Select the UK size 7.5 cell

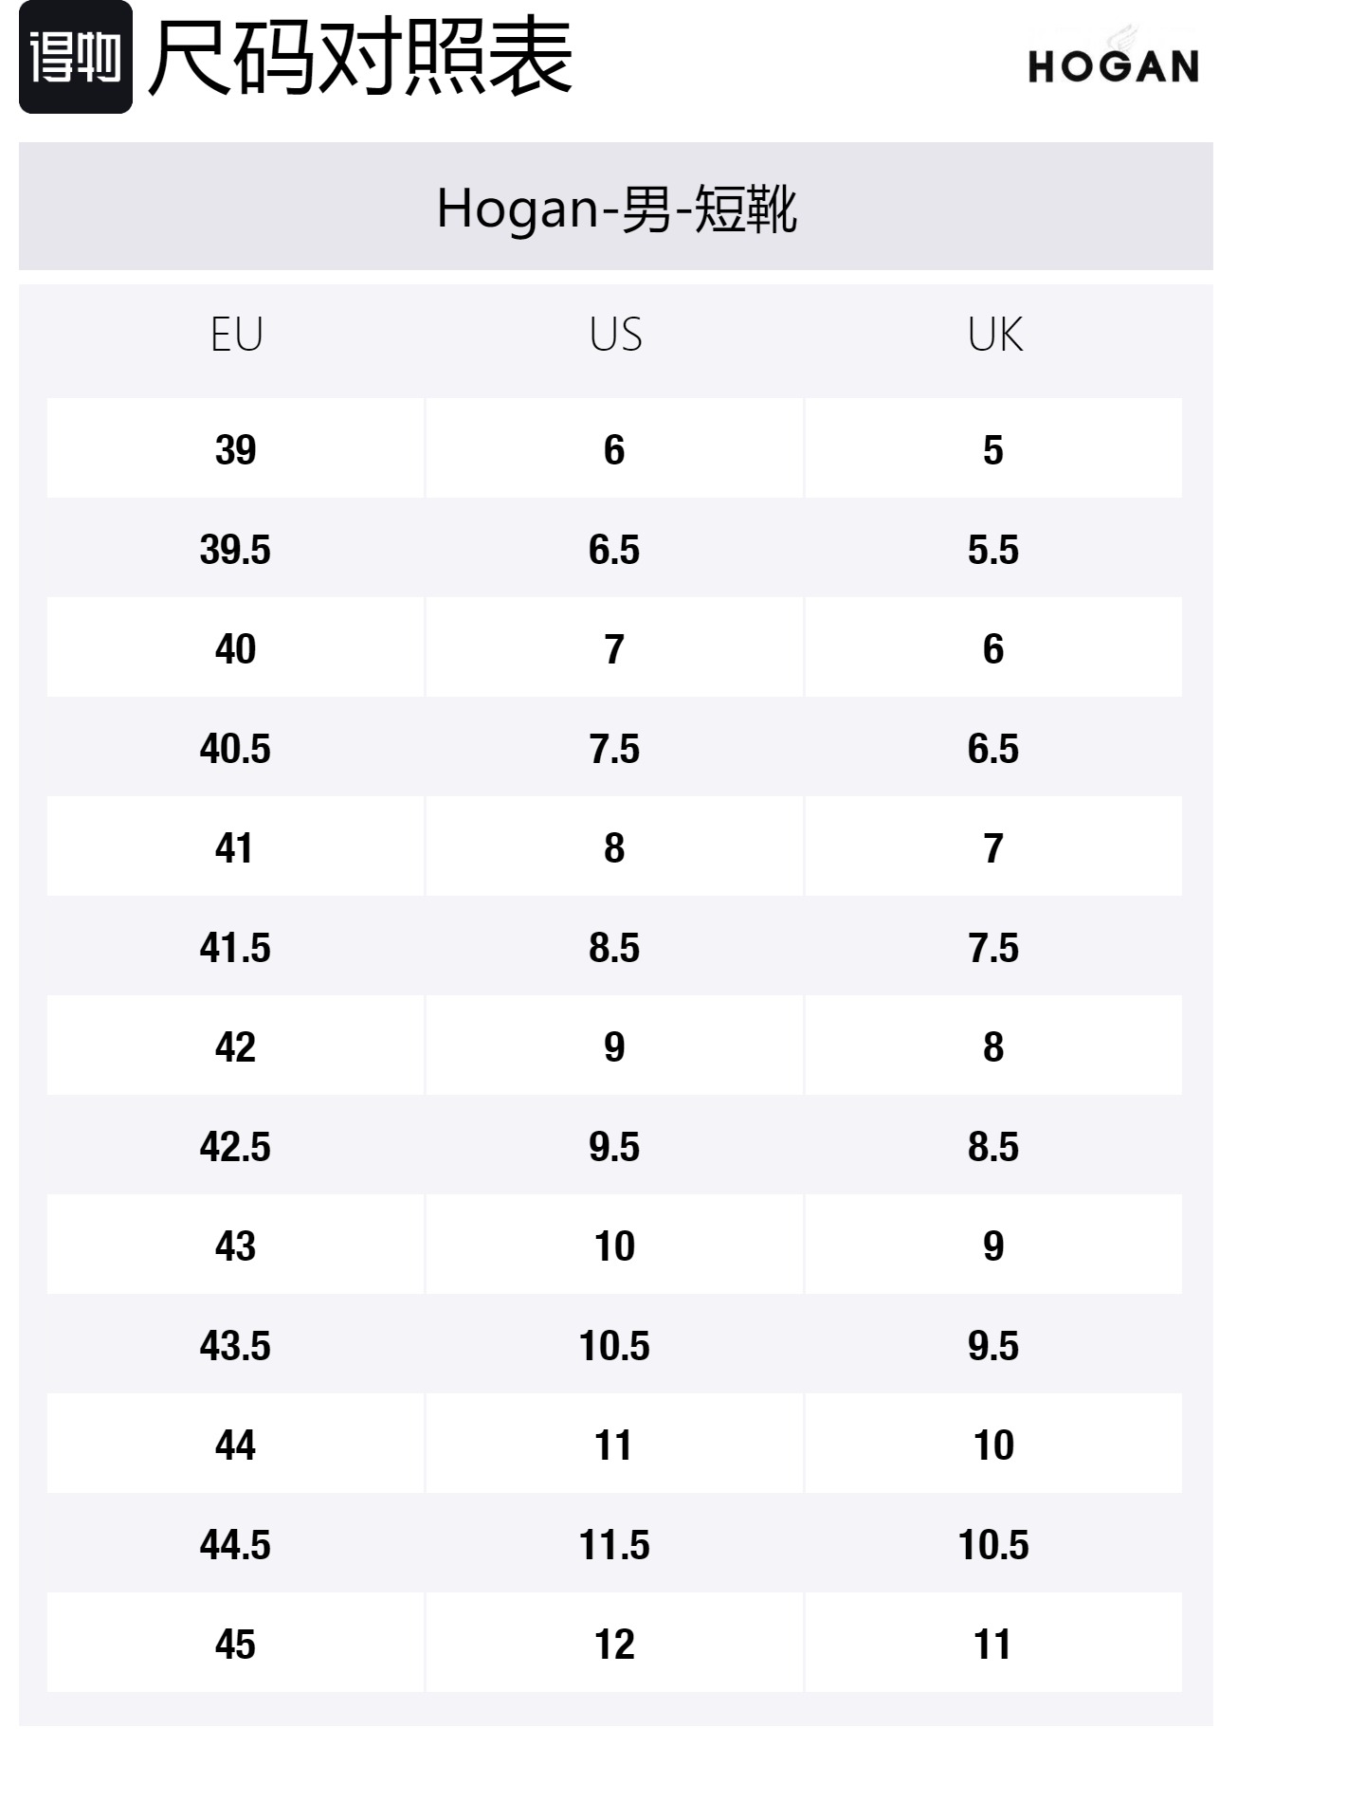[992, 948]
